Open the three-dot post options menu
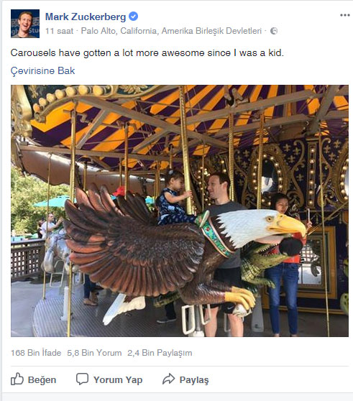The image size is (353, 401). (345, 15)
